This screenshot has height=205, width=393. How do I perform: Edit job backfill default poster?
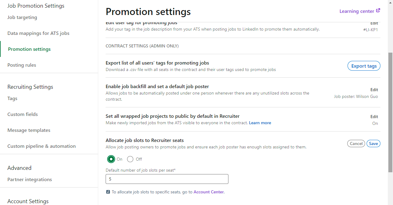coord(374,90)
